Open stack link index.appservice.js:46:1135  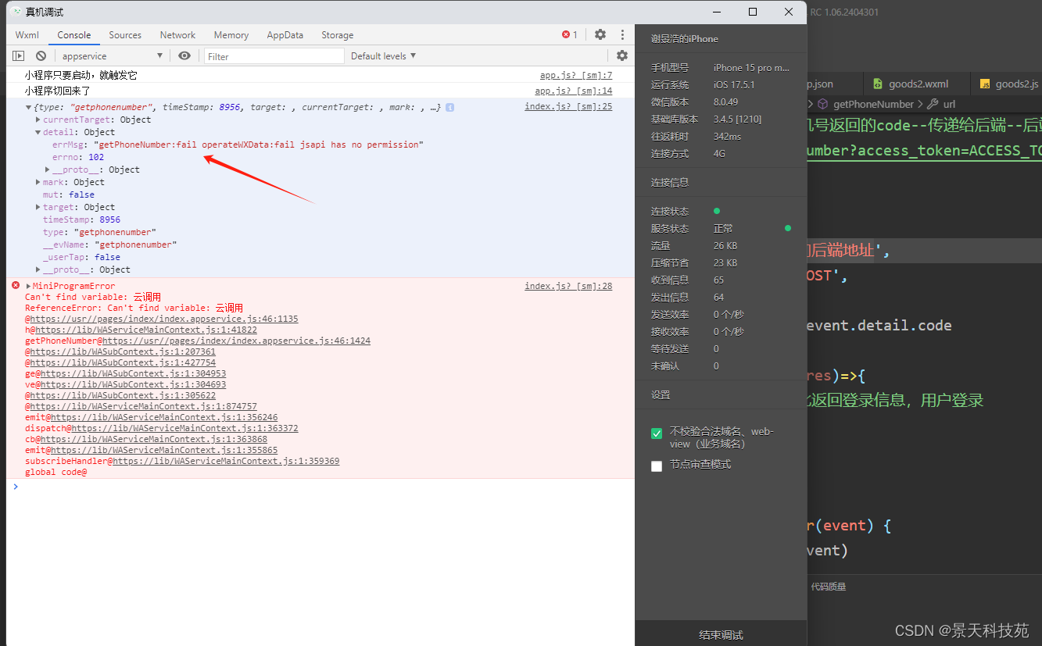[164, 319]
